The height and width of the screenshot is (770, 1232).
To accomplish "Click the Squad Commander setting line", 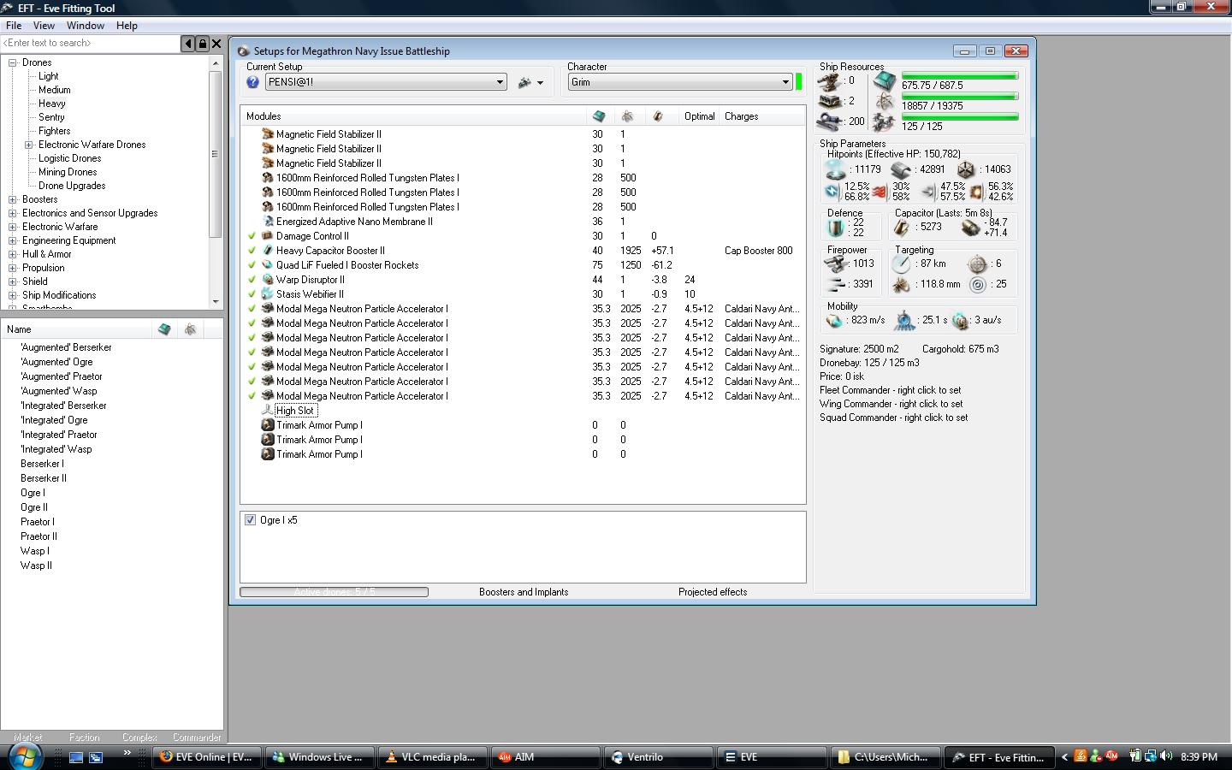I will pyautogui.click(x=893, y=418).
